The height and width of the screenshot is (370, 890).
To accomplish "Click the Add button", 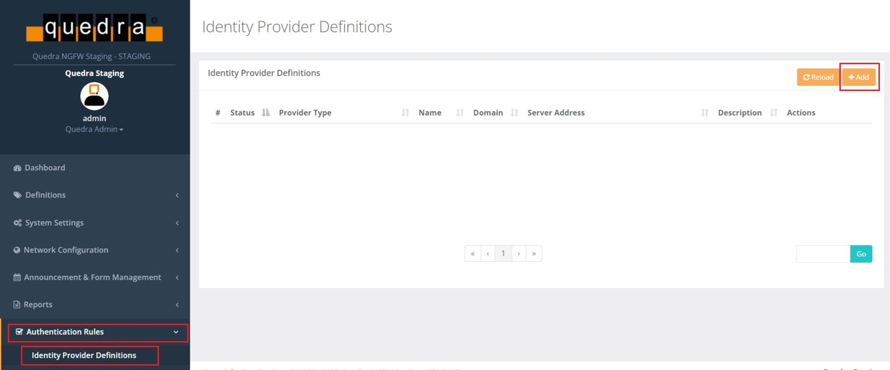I will [x=858, y=77].
